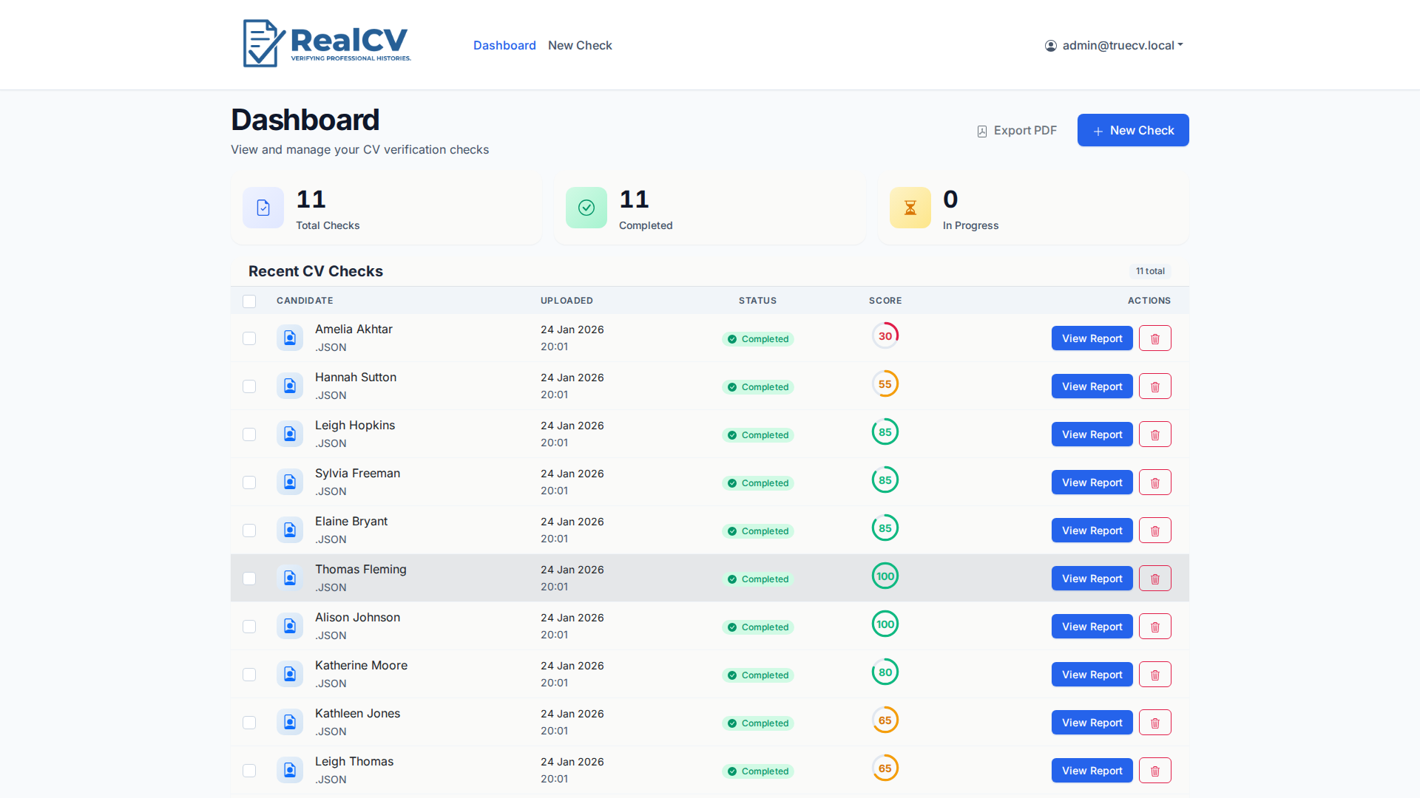View Report for Sylvia Freeman
1420x798 pixels.
click(1092, 482)
